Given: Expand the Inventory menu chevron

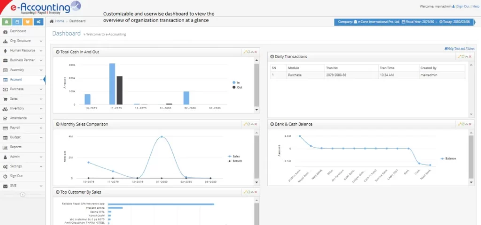Looking at the screenshot, I should coord(41,108).
